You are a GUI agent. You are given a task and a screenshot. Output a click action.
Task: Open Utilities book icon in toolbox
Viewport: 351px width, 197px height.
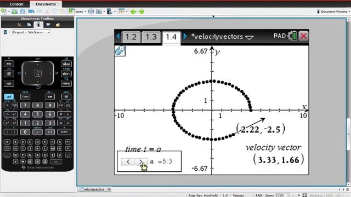click(x=48, y=25)
